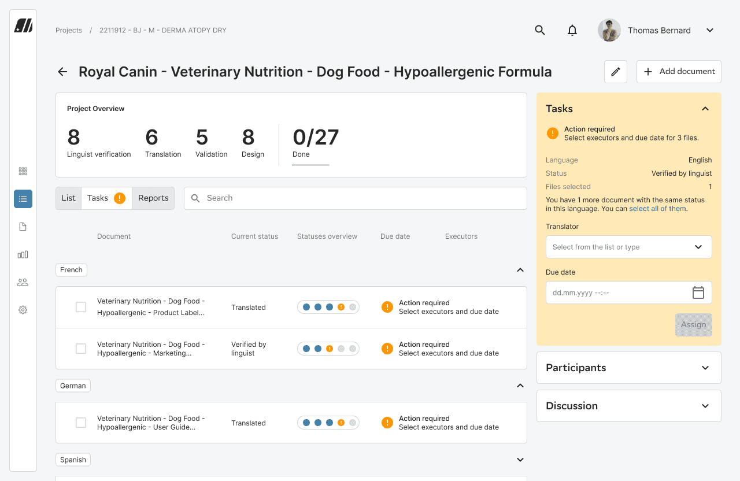740x481 pixels.
Task: Click the Due date input field
Action: pyautogui.click(x=629, y=293)
